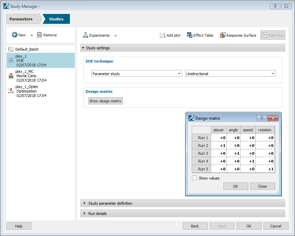Click the Design matrix dialog app icon
The image size is (295, 236).
(191, 118)
